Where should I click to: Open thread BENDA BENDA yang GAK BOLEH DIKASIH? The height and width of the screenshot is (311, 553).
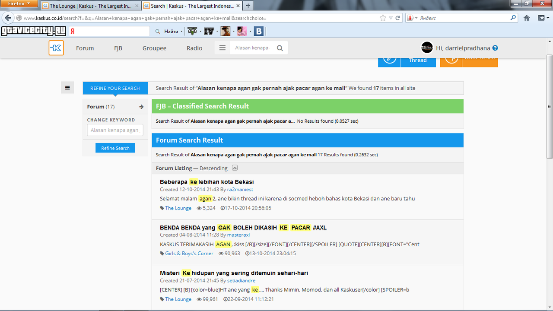(243, 228)
